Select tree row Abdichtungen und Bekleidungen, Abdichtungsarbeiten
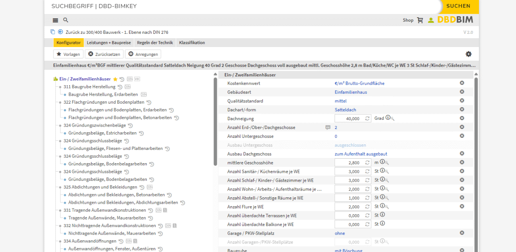Screen dimensions: 516x252 (x=123, y=203)
